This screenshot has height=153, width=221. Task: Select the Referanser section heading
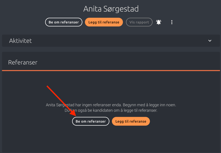tap(23, 62)
